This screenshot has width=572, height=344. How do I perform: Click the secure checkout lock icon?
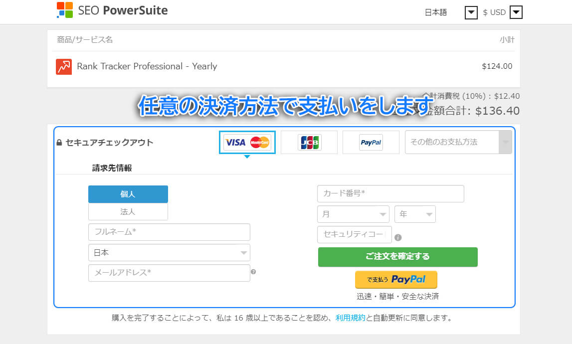[x=59, y=142]
